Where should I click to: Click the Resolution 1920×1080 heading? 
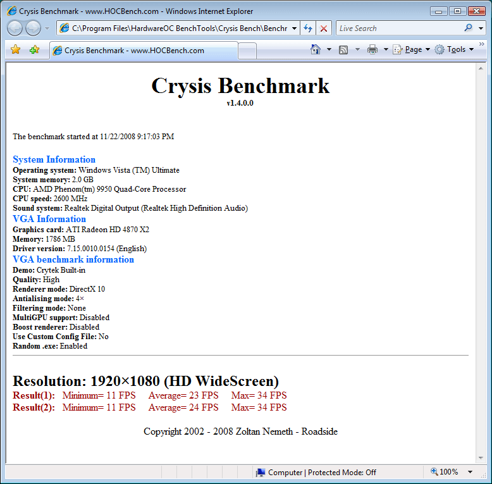pyautogui.click(x=145, y=381)
